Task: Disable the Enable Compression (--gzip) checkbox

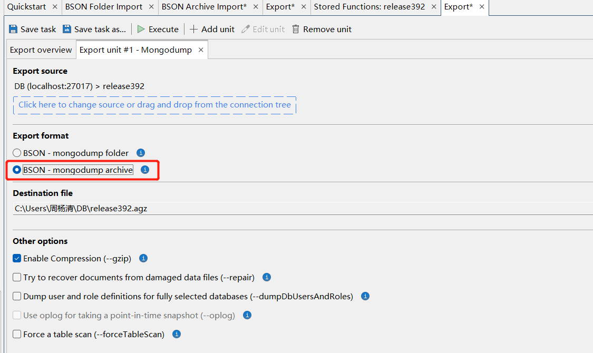Action: point(17,259)
